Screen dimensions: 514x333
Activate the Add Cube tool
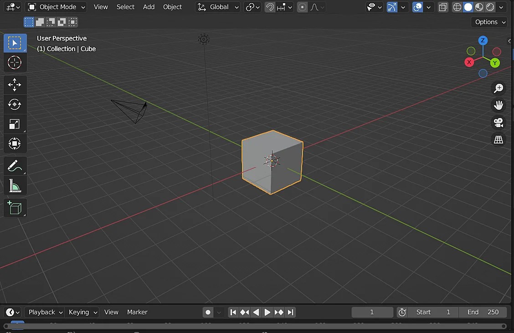pos(15,208)
